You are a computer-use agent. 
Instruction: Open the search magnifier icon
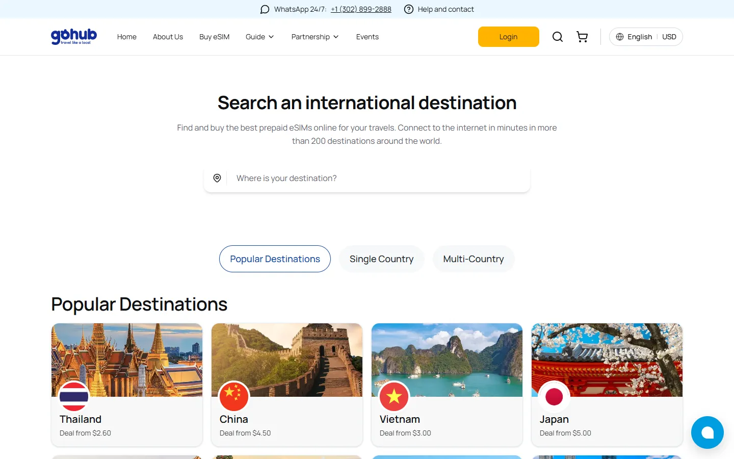[558, 37]
